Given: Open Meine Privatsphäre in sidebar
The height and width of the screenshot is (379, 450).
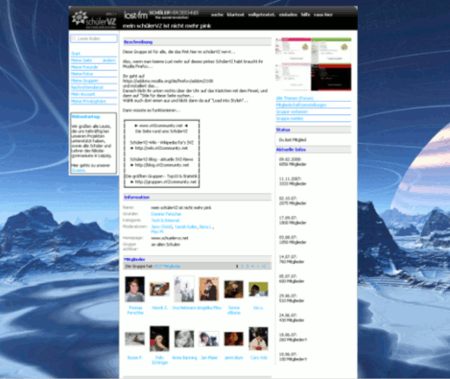Looking at the screenshot, I should [x=89, y=101].
